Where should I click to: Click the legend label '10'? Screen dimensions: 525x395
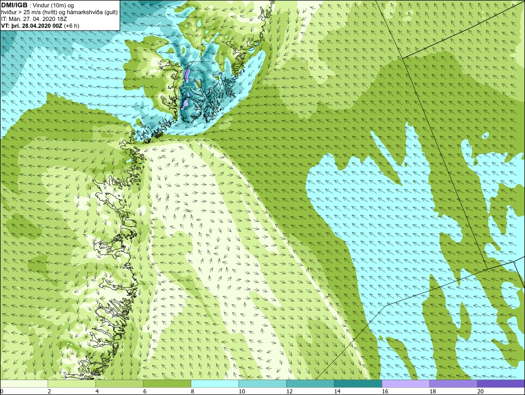[241, 391]
